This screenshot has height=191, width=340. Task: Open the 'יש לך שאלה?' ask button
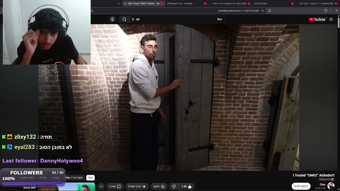click(x=137, y=186)
